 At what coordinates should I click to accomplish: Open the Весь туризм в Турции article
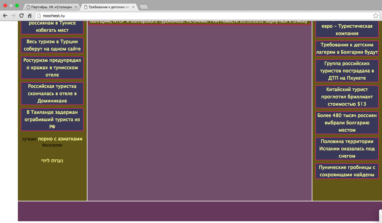52,45
